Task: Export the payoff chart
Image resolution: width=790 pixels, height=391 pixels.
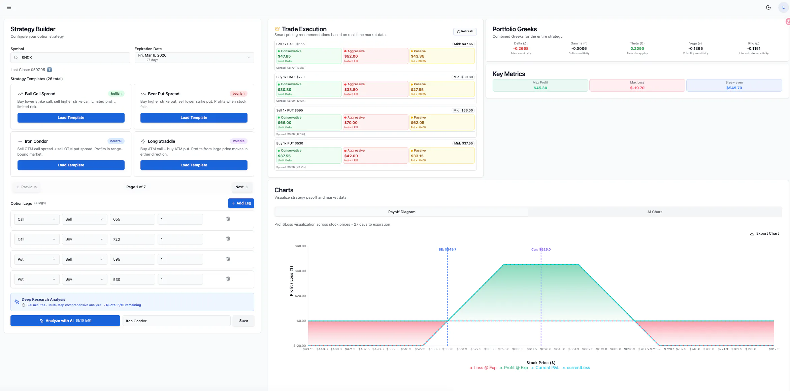Action: [764, 233]
